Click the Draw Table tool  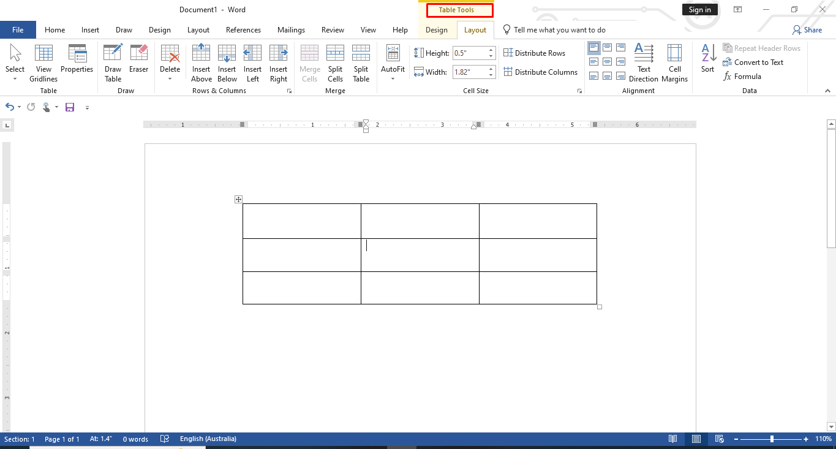click(113, 61)
